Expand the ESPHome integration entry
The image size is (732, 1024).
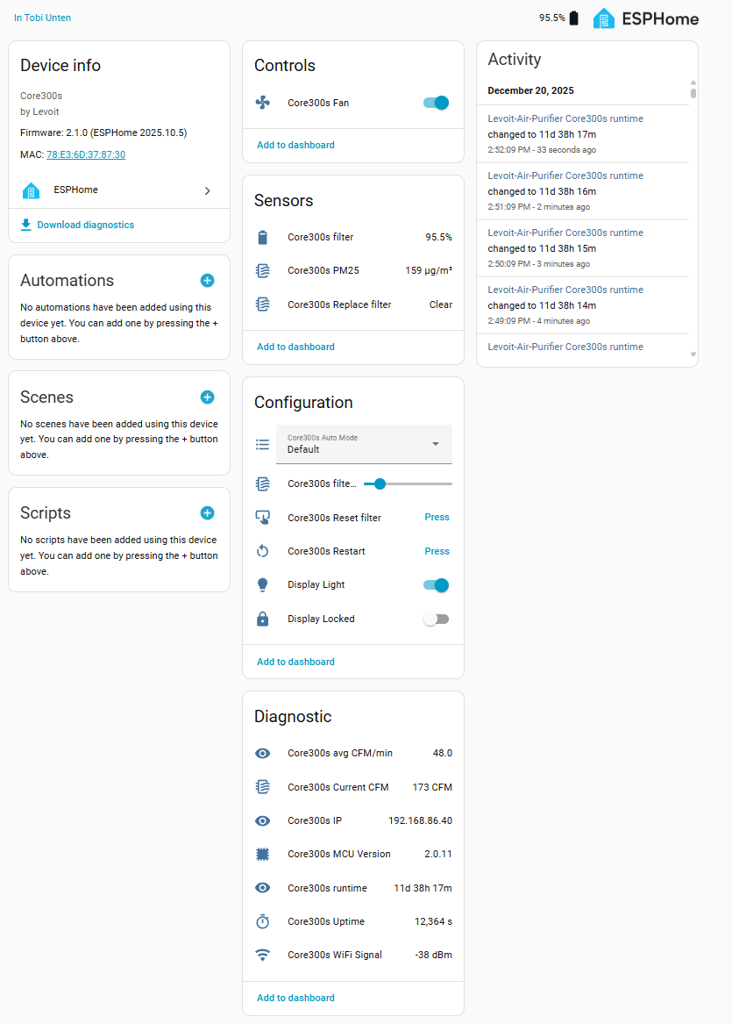pos(207,190)
